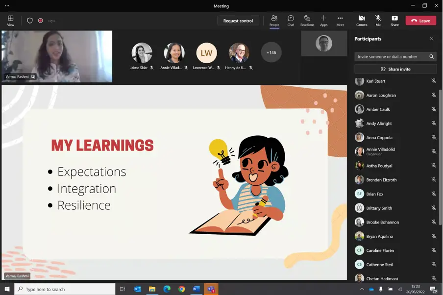Close the Participants panel

pos(432,39)
